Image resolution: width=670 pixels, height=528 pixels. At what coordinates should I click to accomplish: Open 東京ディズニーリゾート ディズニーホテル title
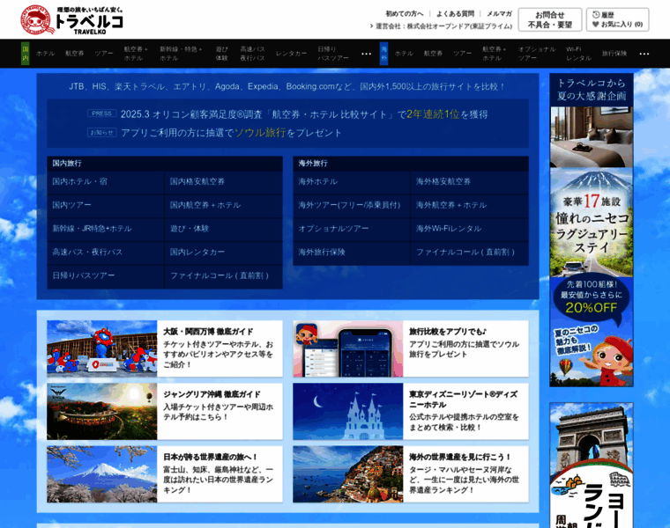coord(463,400)
